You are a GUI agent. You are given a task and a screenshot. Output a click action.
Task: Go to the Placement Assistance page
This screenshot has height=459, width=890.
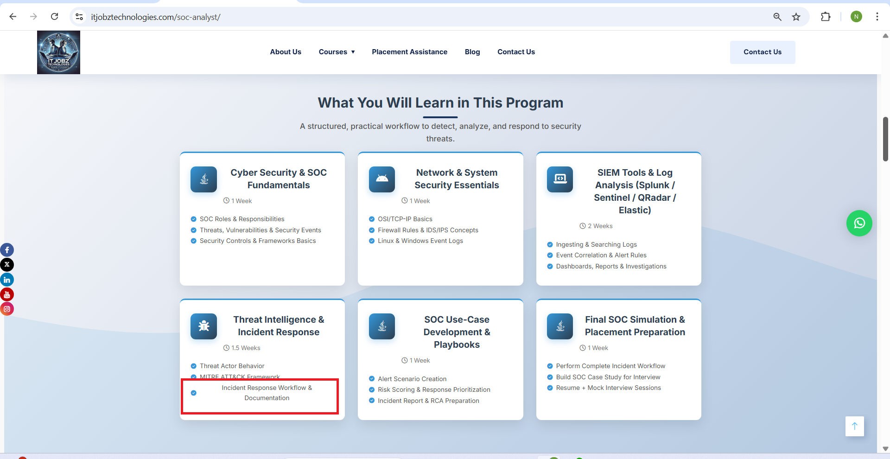coord(409,52)
